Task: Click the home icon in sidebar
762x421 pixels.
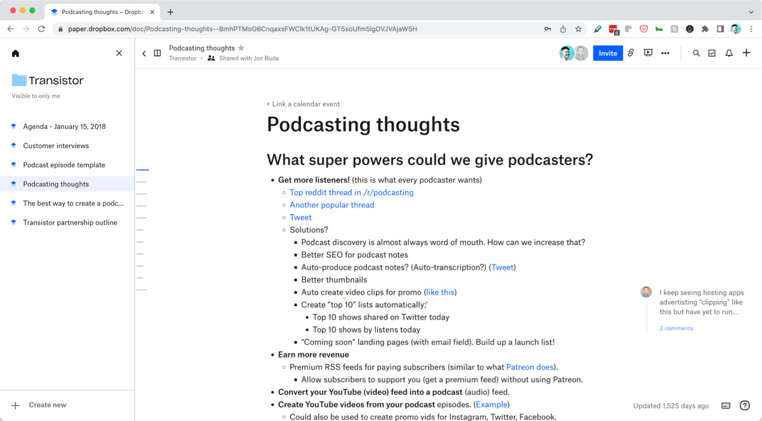Action: click(15, 53)
